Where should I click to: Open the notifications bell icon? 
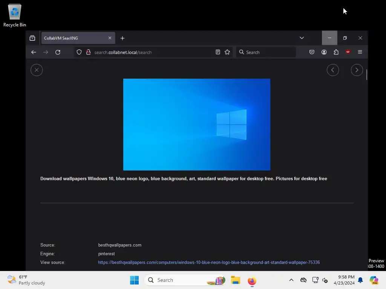pos(360,280)
